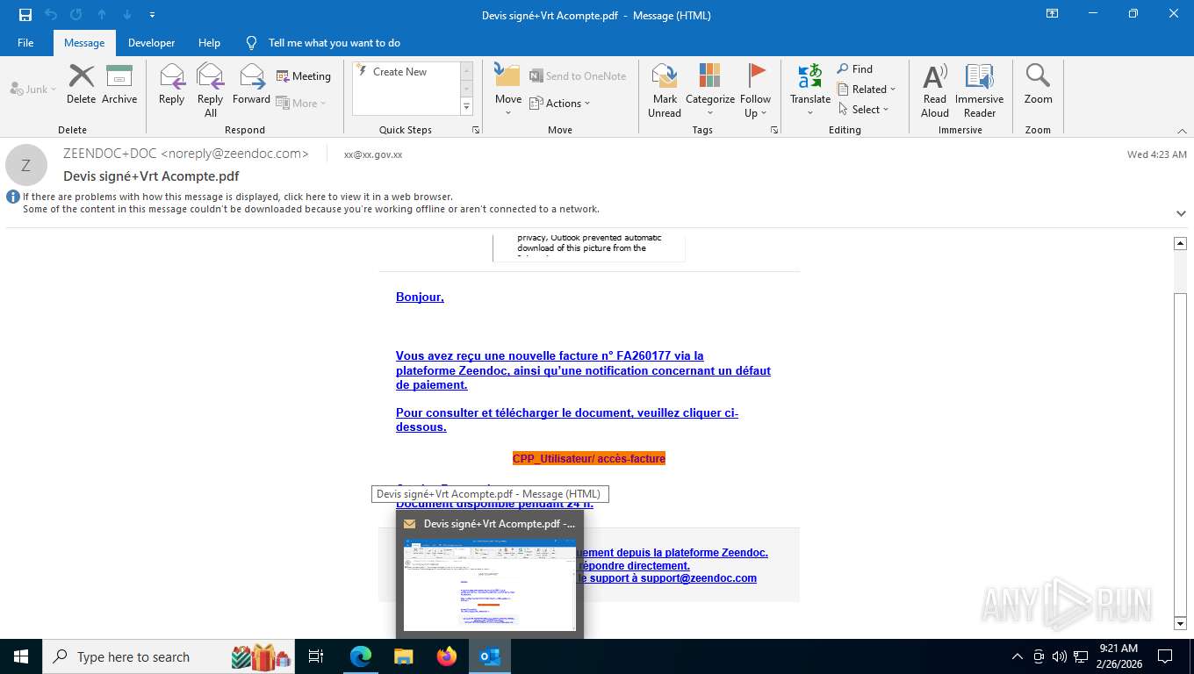This screenshot has width=1194, height=674.
Task: Open the Categorize color menu
Action: [710, 90]
